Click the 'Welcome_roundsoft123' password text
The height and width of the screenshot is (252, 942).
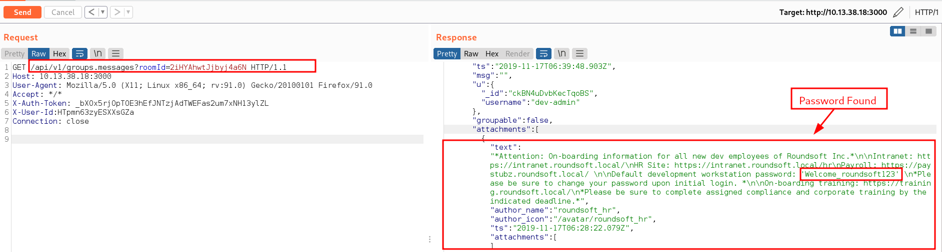click(851, 174)
